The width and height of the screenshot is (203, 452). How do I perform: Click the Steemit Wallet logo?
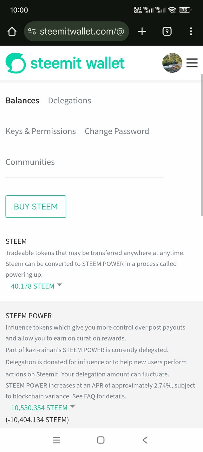(65, 63)
